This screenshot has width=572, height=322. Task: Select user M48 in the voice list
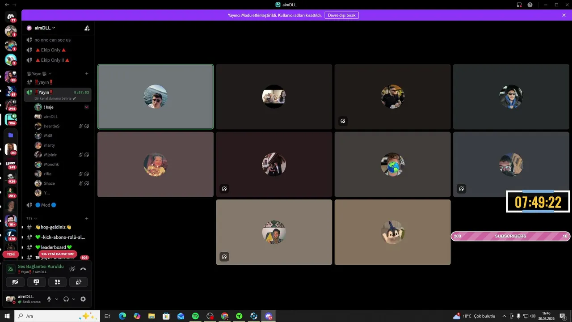(62, 136)
